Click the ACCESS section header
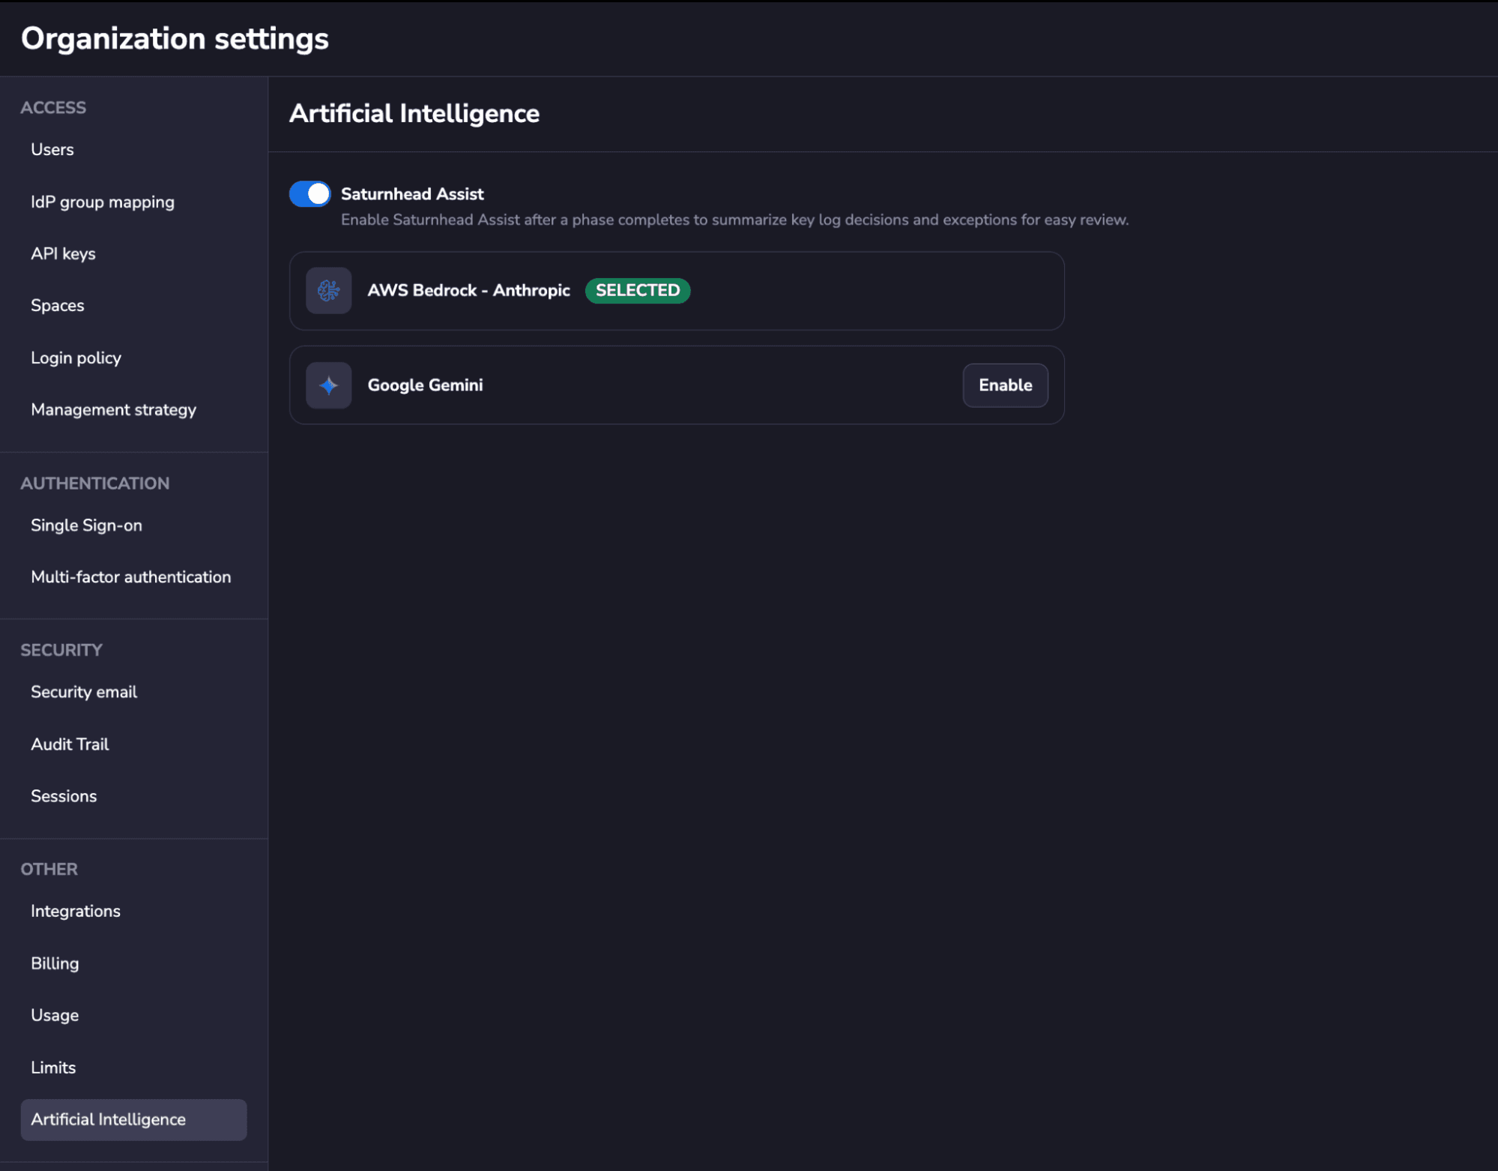1498x1171 pixels. (53, 108)
